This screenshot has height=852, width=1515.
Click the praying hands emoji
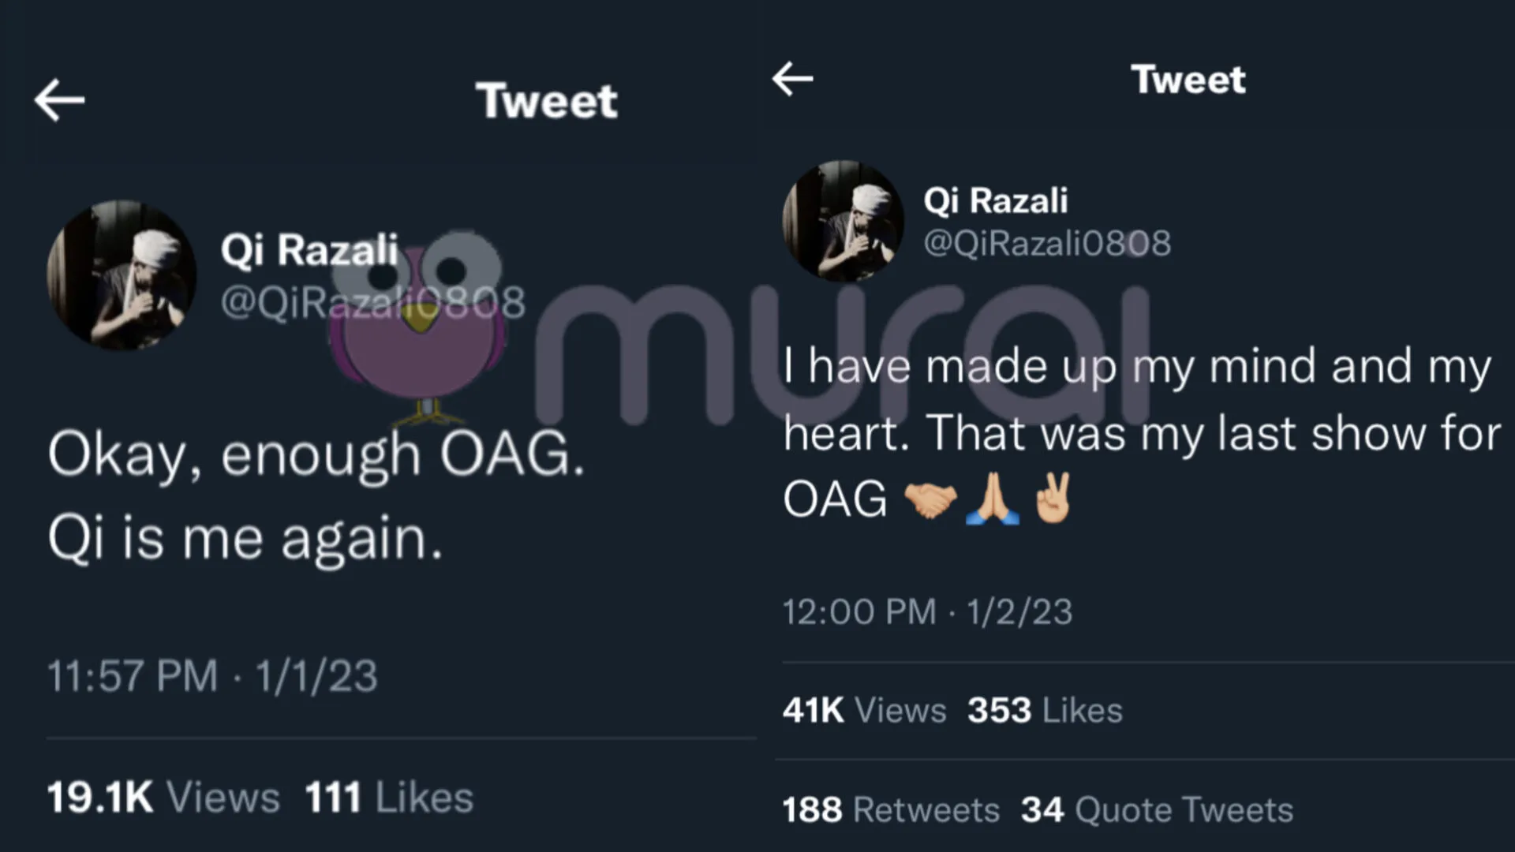pyautogui.click(x=993, y=499)
